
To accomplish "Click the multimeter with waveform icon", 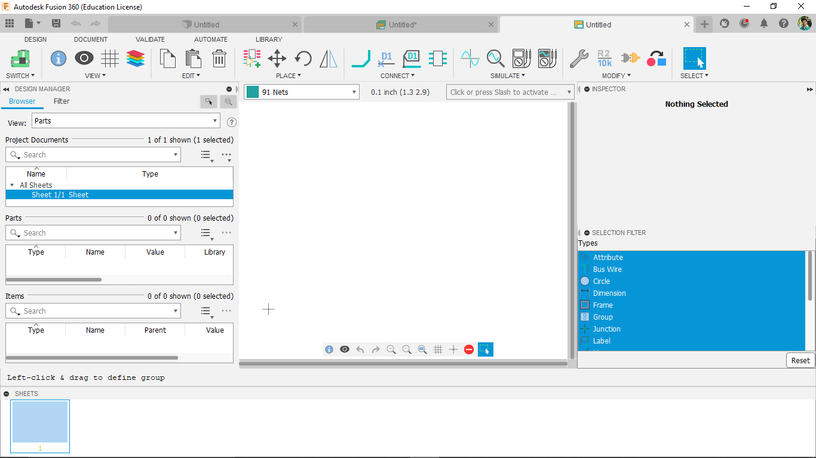I will click(x=547, y=58).
